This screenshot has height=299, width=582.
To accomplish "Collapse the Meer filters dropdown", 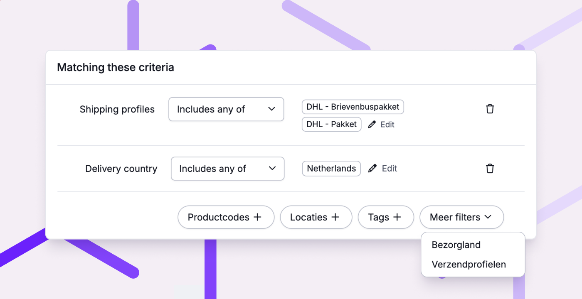I will 461,217.
